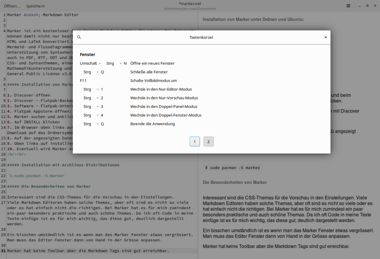Click the '<br><br>' line in editor
This screenshot has width=380, height=259.
point(16,154)
